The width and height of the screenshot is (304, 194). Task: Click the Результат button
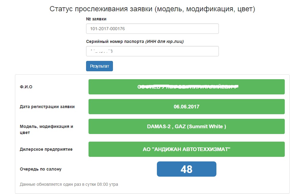pyautogui.click(x=99, y=66)
